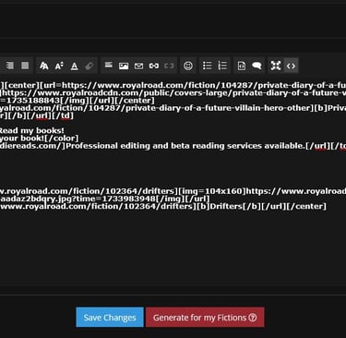Image resolution: width=346 pixels, height=338 pixels.
Task: Open the font color tool
Action: (74, 66)
